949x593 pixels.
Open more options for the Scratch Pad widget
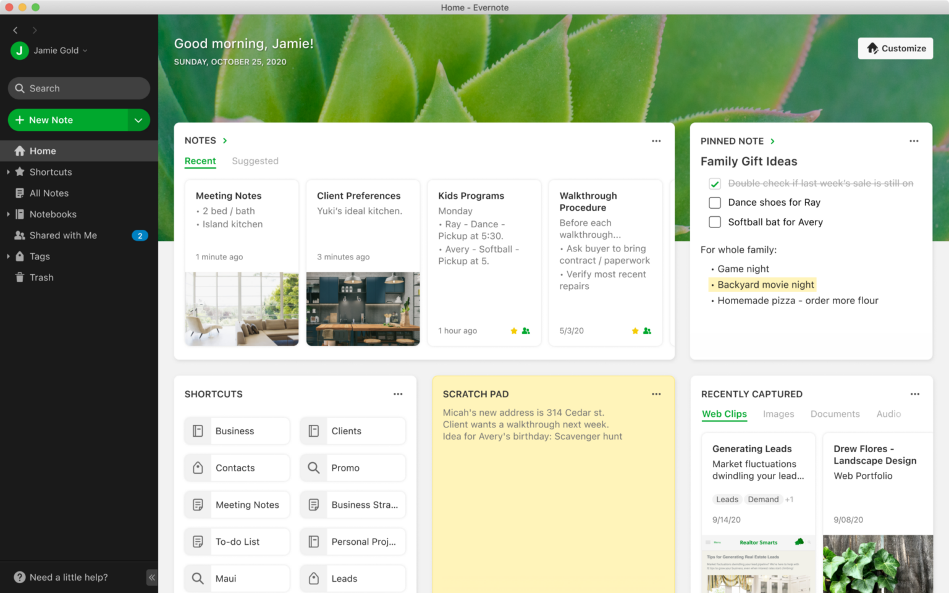click(x=656, y=393)
